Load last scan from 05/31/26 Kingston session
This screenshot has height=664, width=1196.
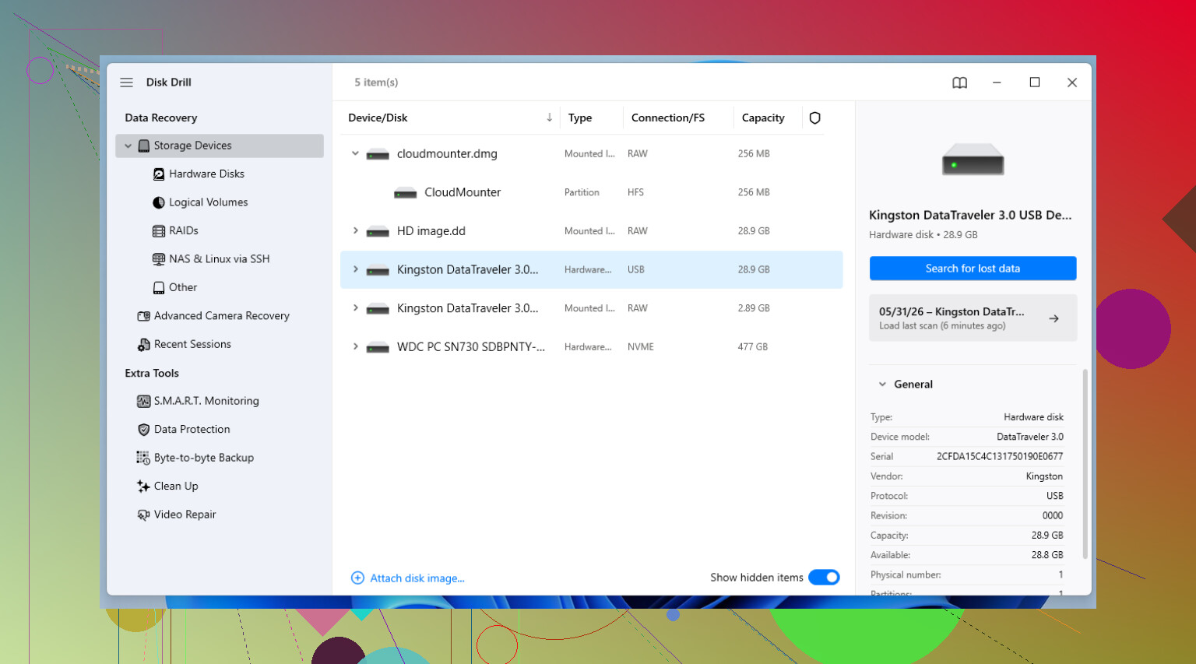coord(973,318)
